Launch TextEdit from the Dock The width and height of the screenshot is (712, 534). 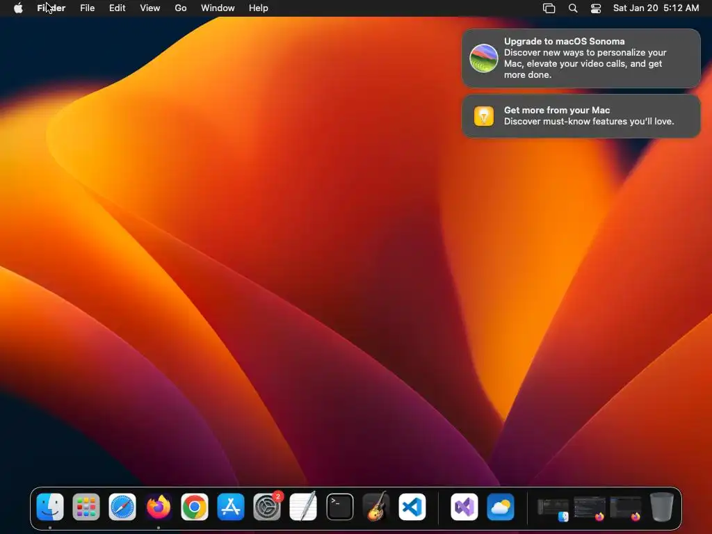[303, 507]
